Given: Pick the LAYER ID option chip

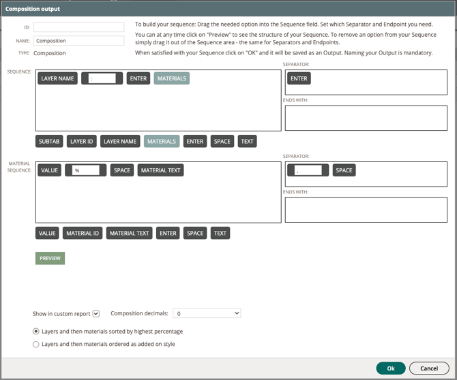Looking at the screenshot, I should click(x=82, y=141).
